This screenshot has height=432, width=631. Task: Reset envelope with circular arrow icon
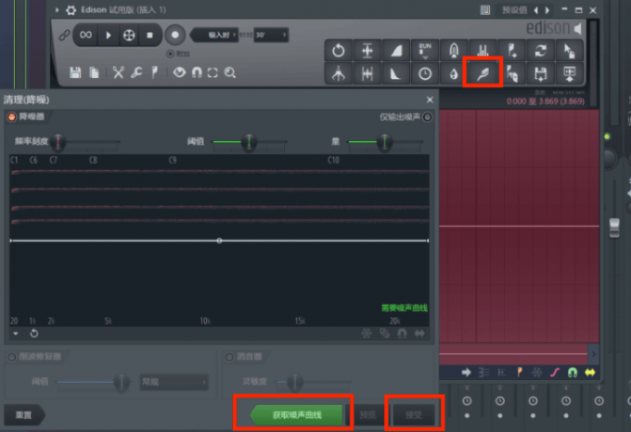33,333
